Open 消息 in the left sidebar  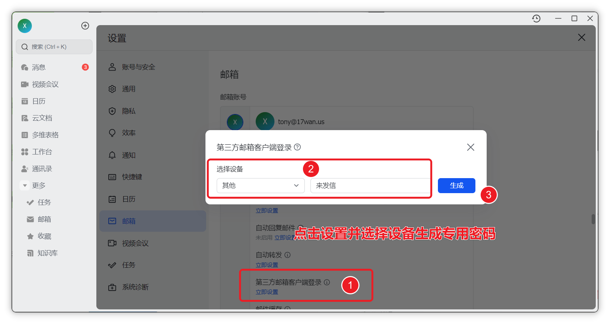tap(39, 67)
